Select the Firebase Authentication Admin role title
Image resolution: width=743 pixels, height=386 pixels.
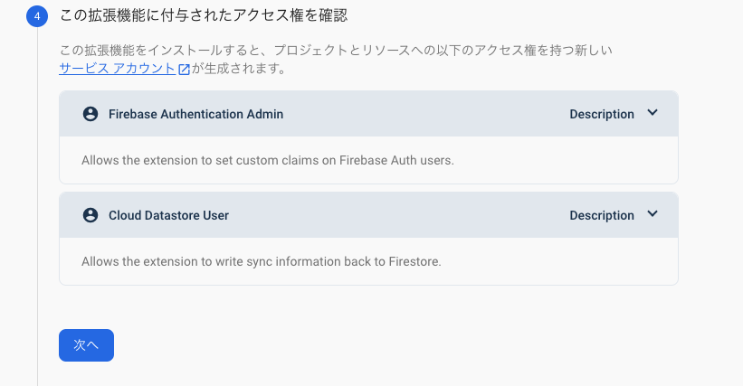click(195, 114)
